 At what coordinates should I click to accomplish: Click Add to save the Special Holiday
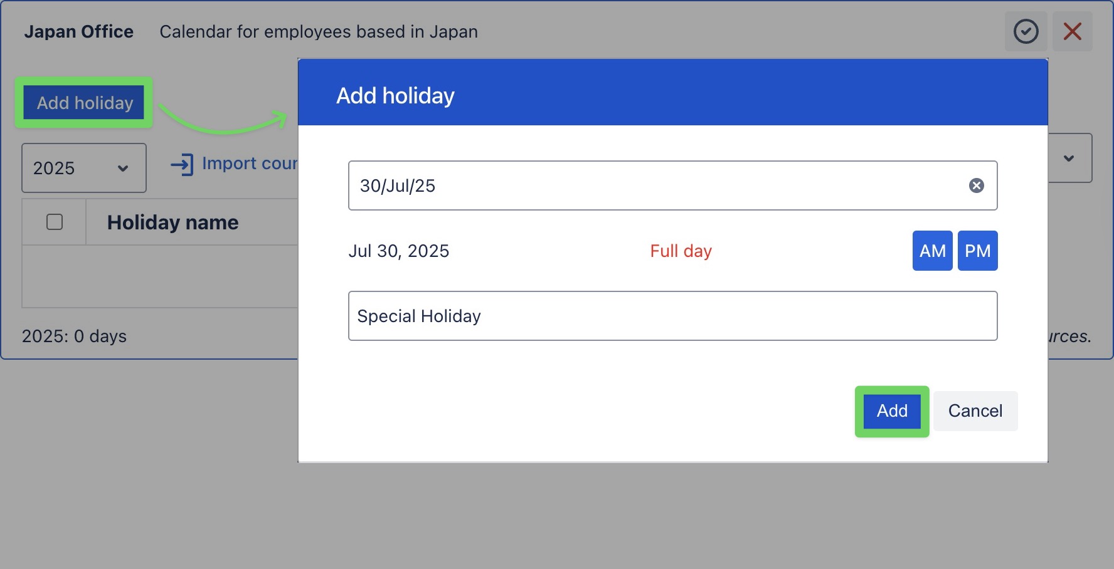[x=891, y=411]
